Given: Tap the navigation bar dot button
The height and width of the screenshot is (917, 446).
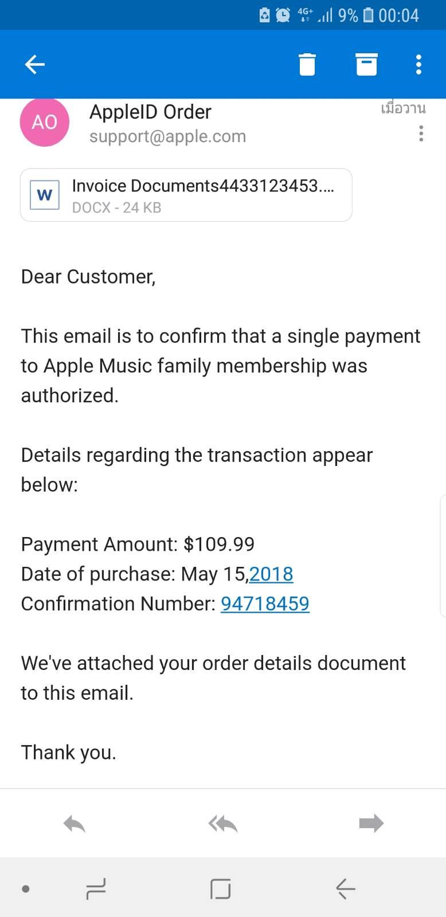Looking at the screenshot, I should click(x=25, y=889).
